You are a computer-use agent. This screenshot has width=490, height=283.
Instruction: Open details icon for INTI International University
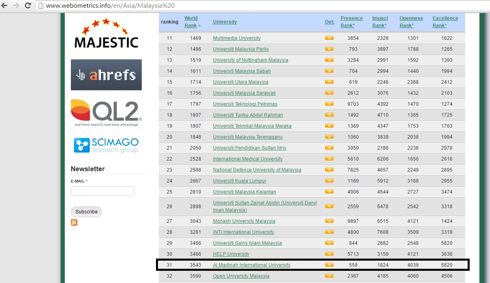(329, 232)
